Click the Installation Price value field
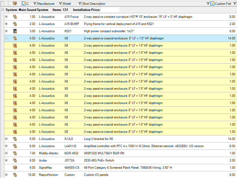This screenshot has height=178, width=237. click(110, 10)
